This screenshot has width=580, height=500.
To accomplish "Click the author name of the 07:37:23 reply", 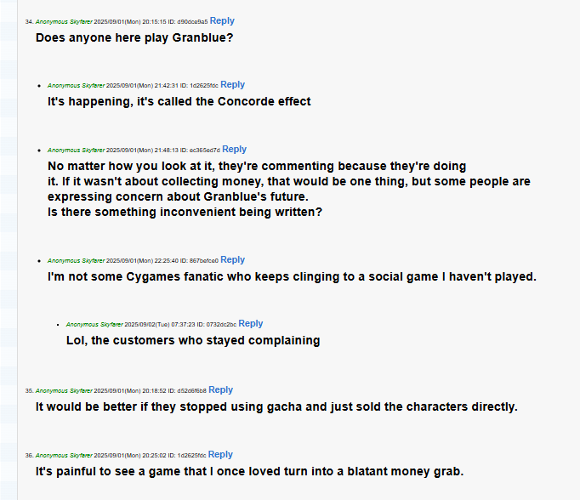I will tap(94, 325).
